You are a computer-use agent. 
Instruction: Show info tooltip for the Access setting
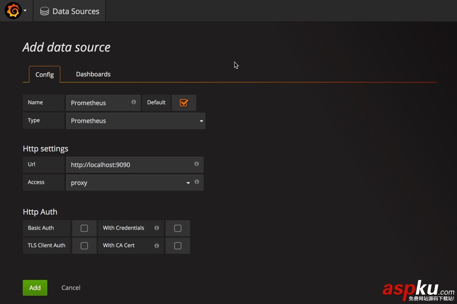(x=197, y=182)
